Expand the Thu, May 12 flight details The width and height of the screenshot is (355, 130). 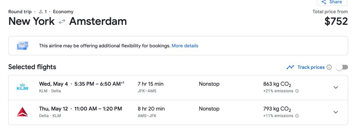335,112
